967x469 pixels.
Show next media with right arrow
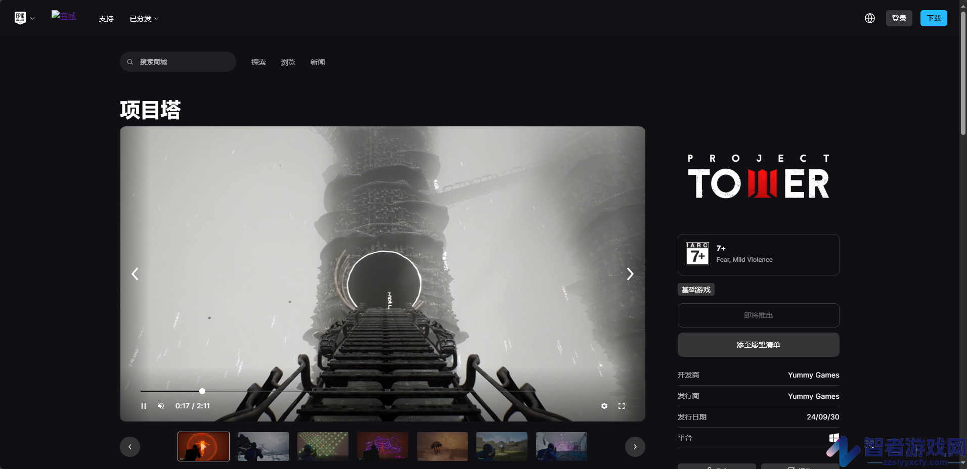[x=630, y=274]
